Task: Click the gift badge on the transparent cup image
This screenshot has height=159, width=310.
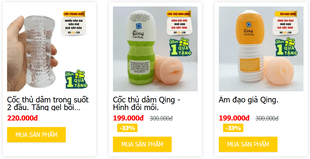Action: [76, 79]
